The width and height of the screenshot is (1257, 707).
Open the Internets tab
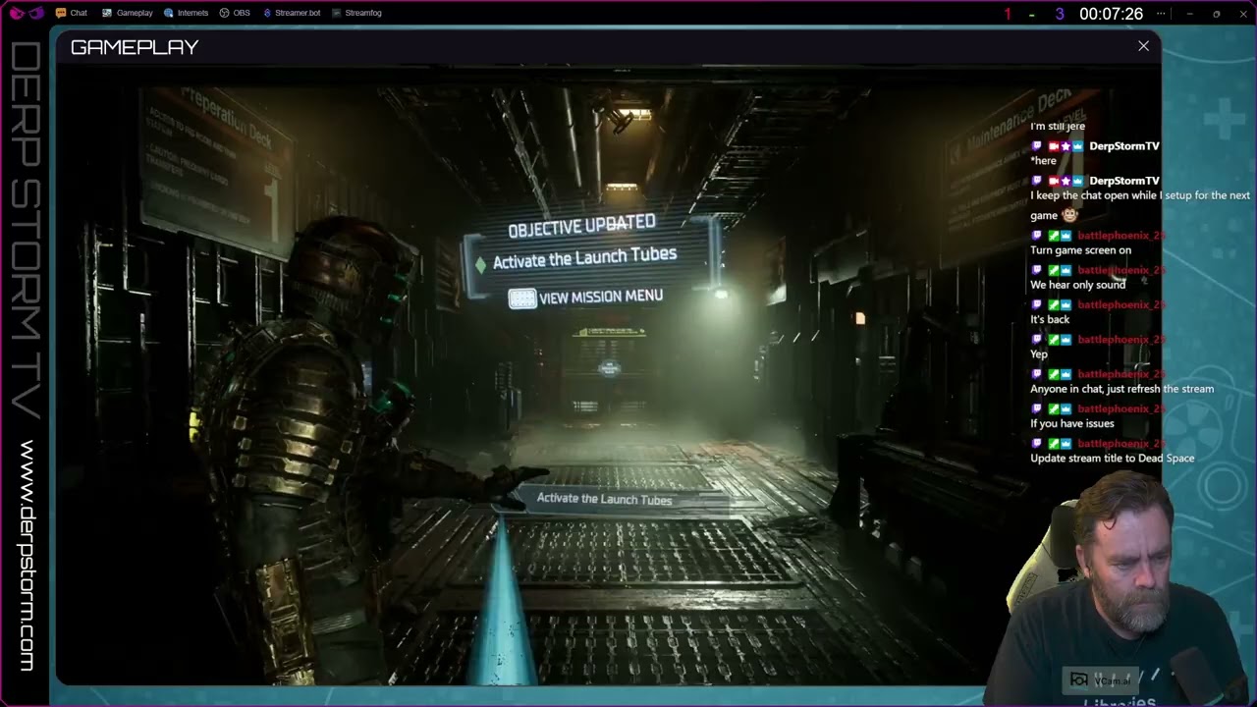point(186,13)
